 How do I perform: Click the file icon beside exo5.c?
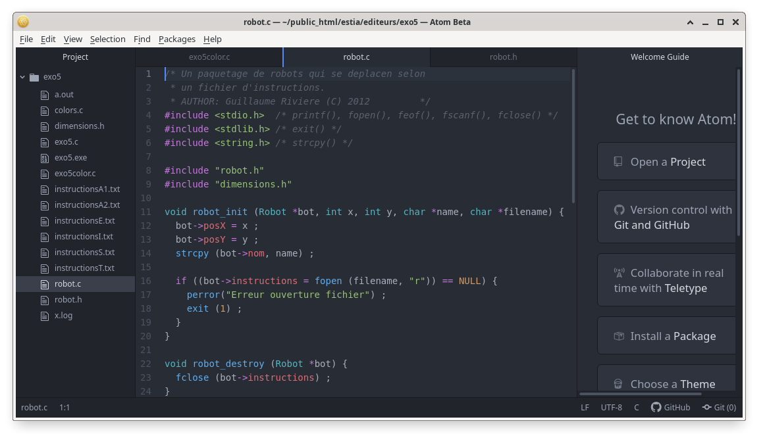[45, 142]
